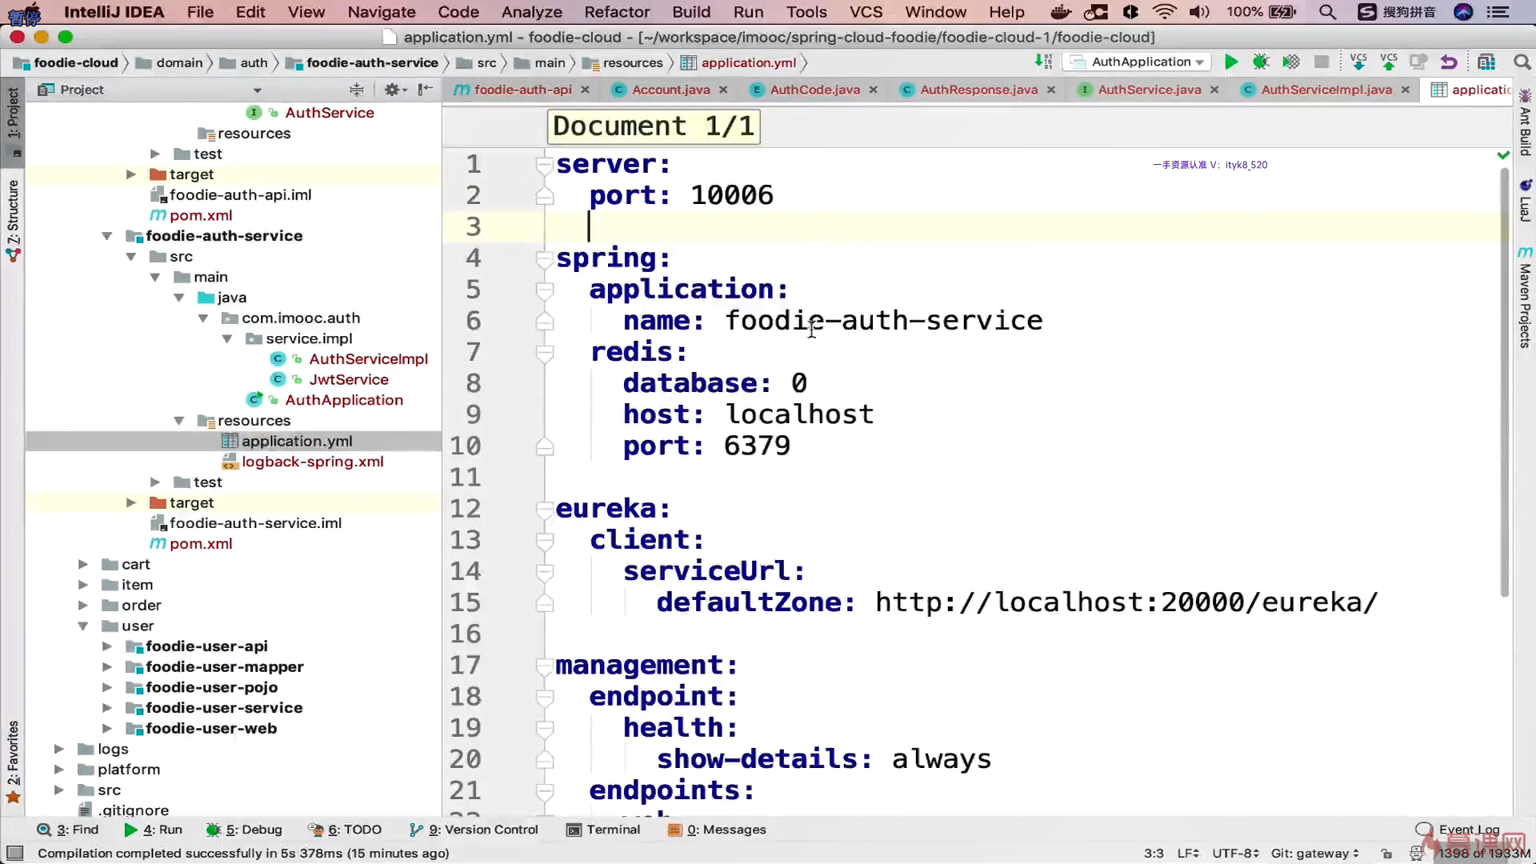Viewport: 1536px width, 864px height.
Task: Open the Terminal tool window
Action: [x=604, y=830]
